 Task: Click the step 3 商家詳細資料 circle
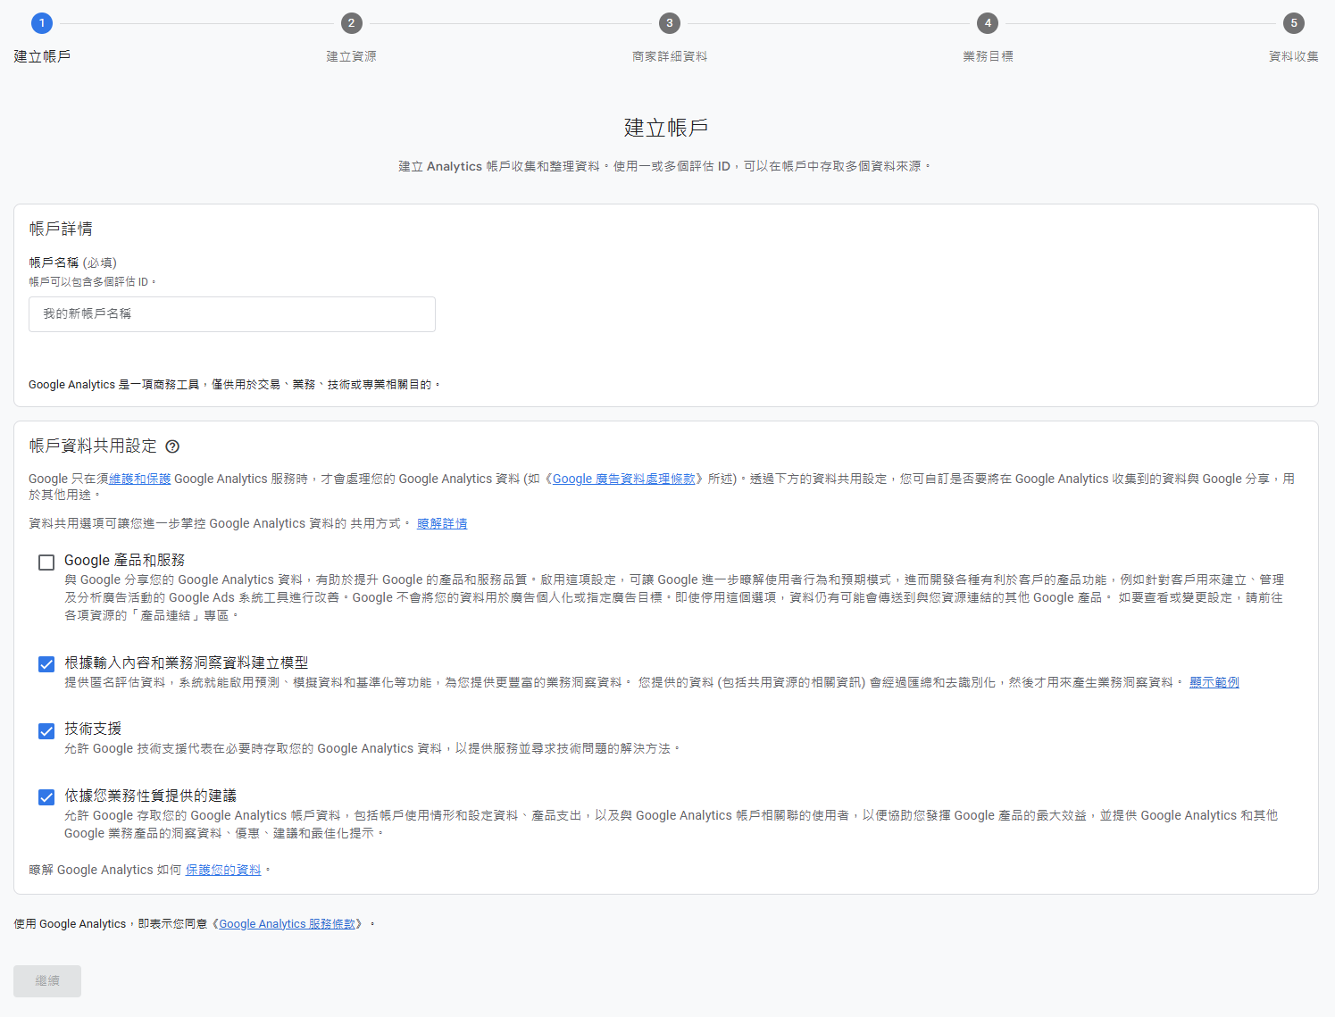coord(669,23)
